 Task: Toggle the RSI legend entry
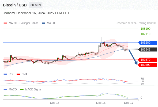(x=11, y=74)
